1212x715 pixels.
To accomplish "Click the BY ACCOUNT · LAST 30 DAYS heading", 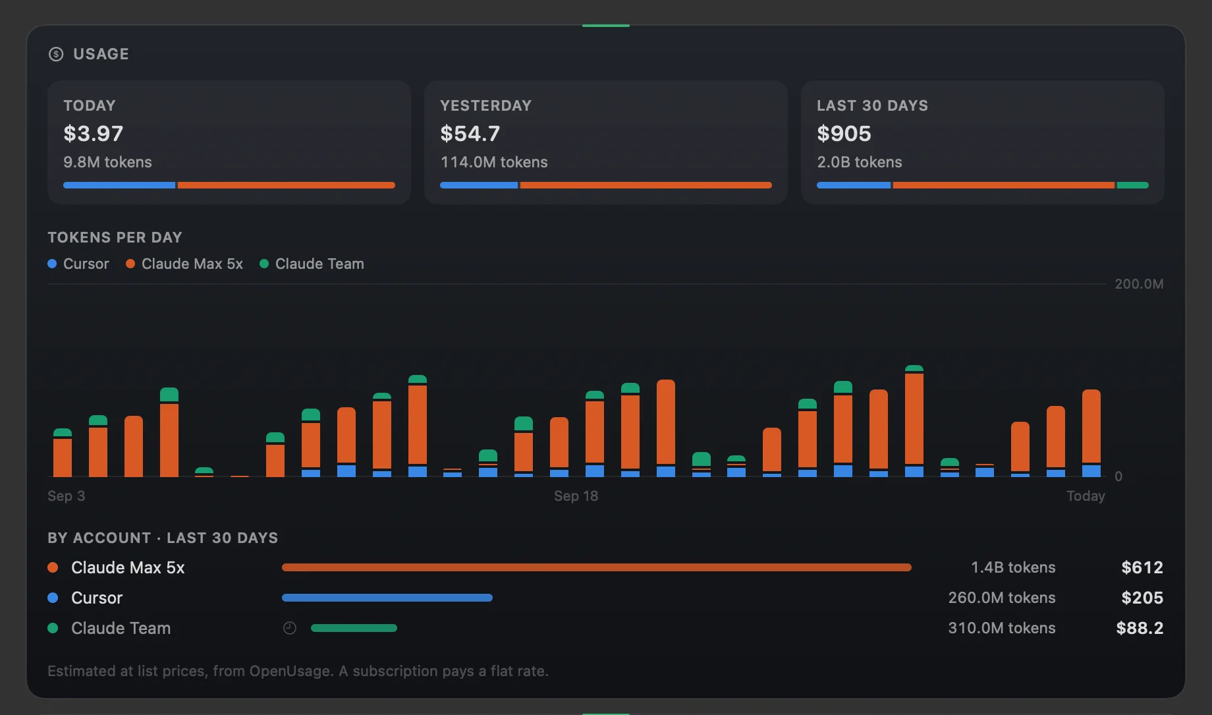I will 163,538.
